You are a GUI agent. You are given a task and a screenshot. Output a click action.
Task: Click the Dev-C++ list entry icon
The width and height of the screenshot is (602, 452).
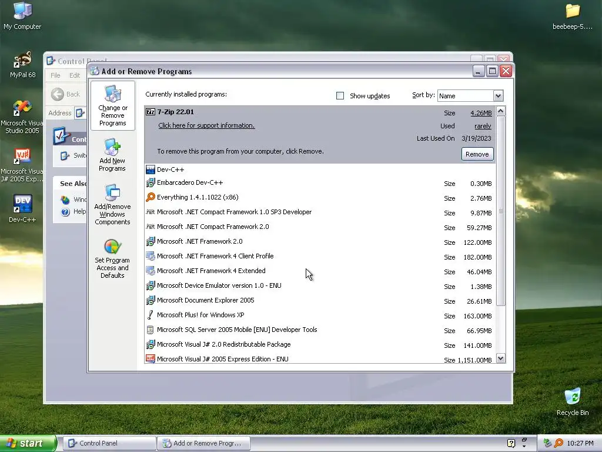coord(150,169)
